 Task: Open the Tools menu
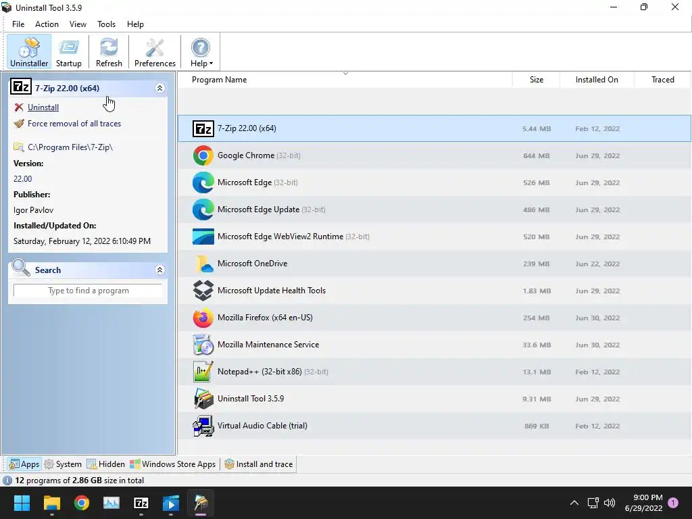106,24
